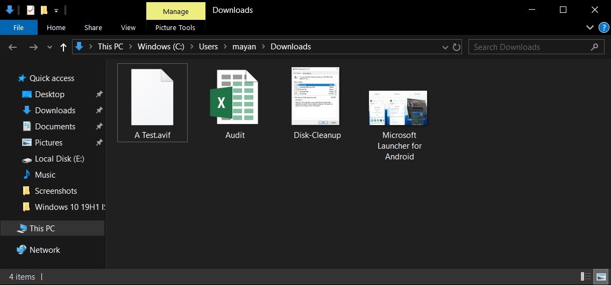This screenshot has width=611, height=285.
Task: Open the Screenshots folder in Quick access
Action: pos(55,191)
